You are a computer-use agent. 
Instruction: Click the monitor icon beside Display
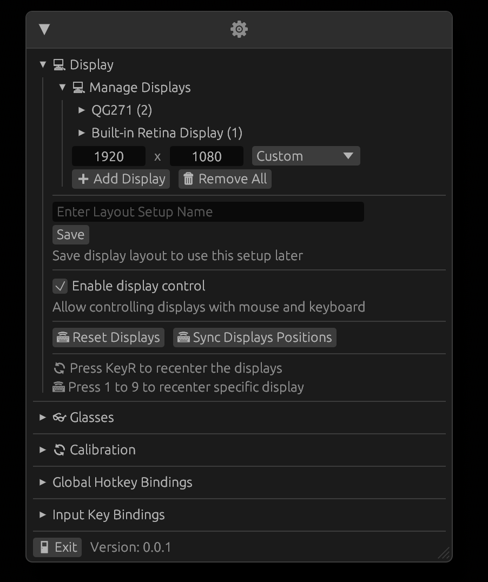pos(60,65)
